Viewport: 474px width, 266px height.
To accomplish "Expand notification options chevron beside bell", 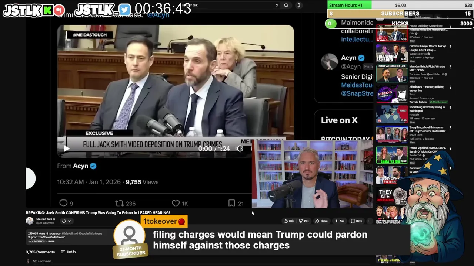I will [x=70, y=221].
